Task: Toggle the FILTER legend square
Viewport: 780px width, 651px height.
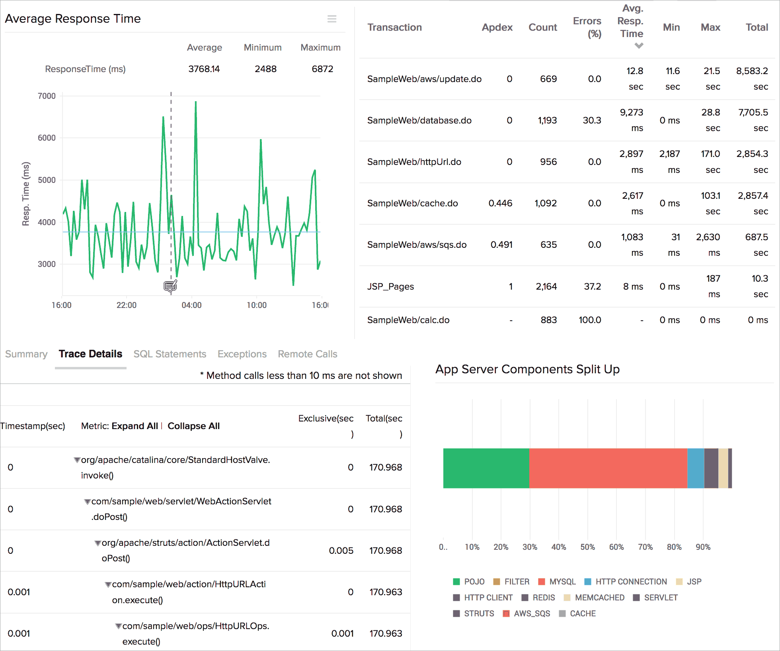Action: [x=496, y=582]
